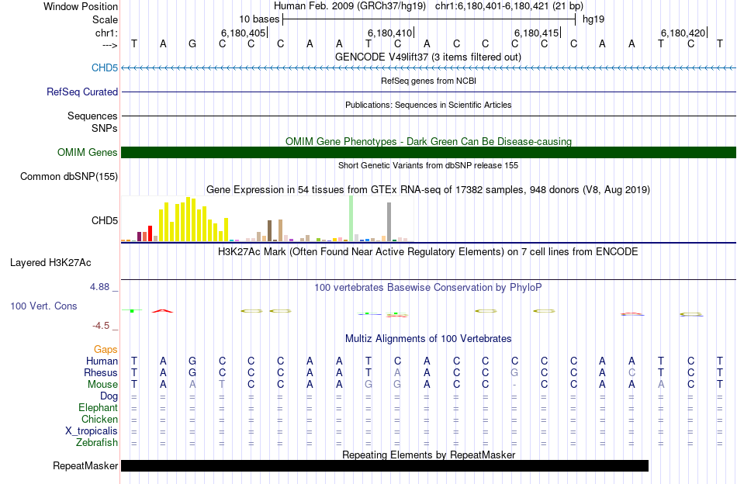Viewport: 737px width, 484px height.
Task: Click the -4.5 PhyloP lower scale value
Action: (101, 325)
